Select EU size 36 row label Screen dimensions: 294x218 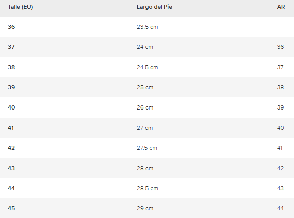(11, 27)
